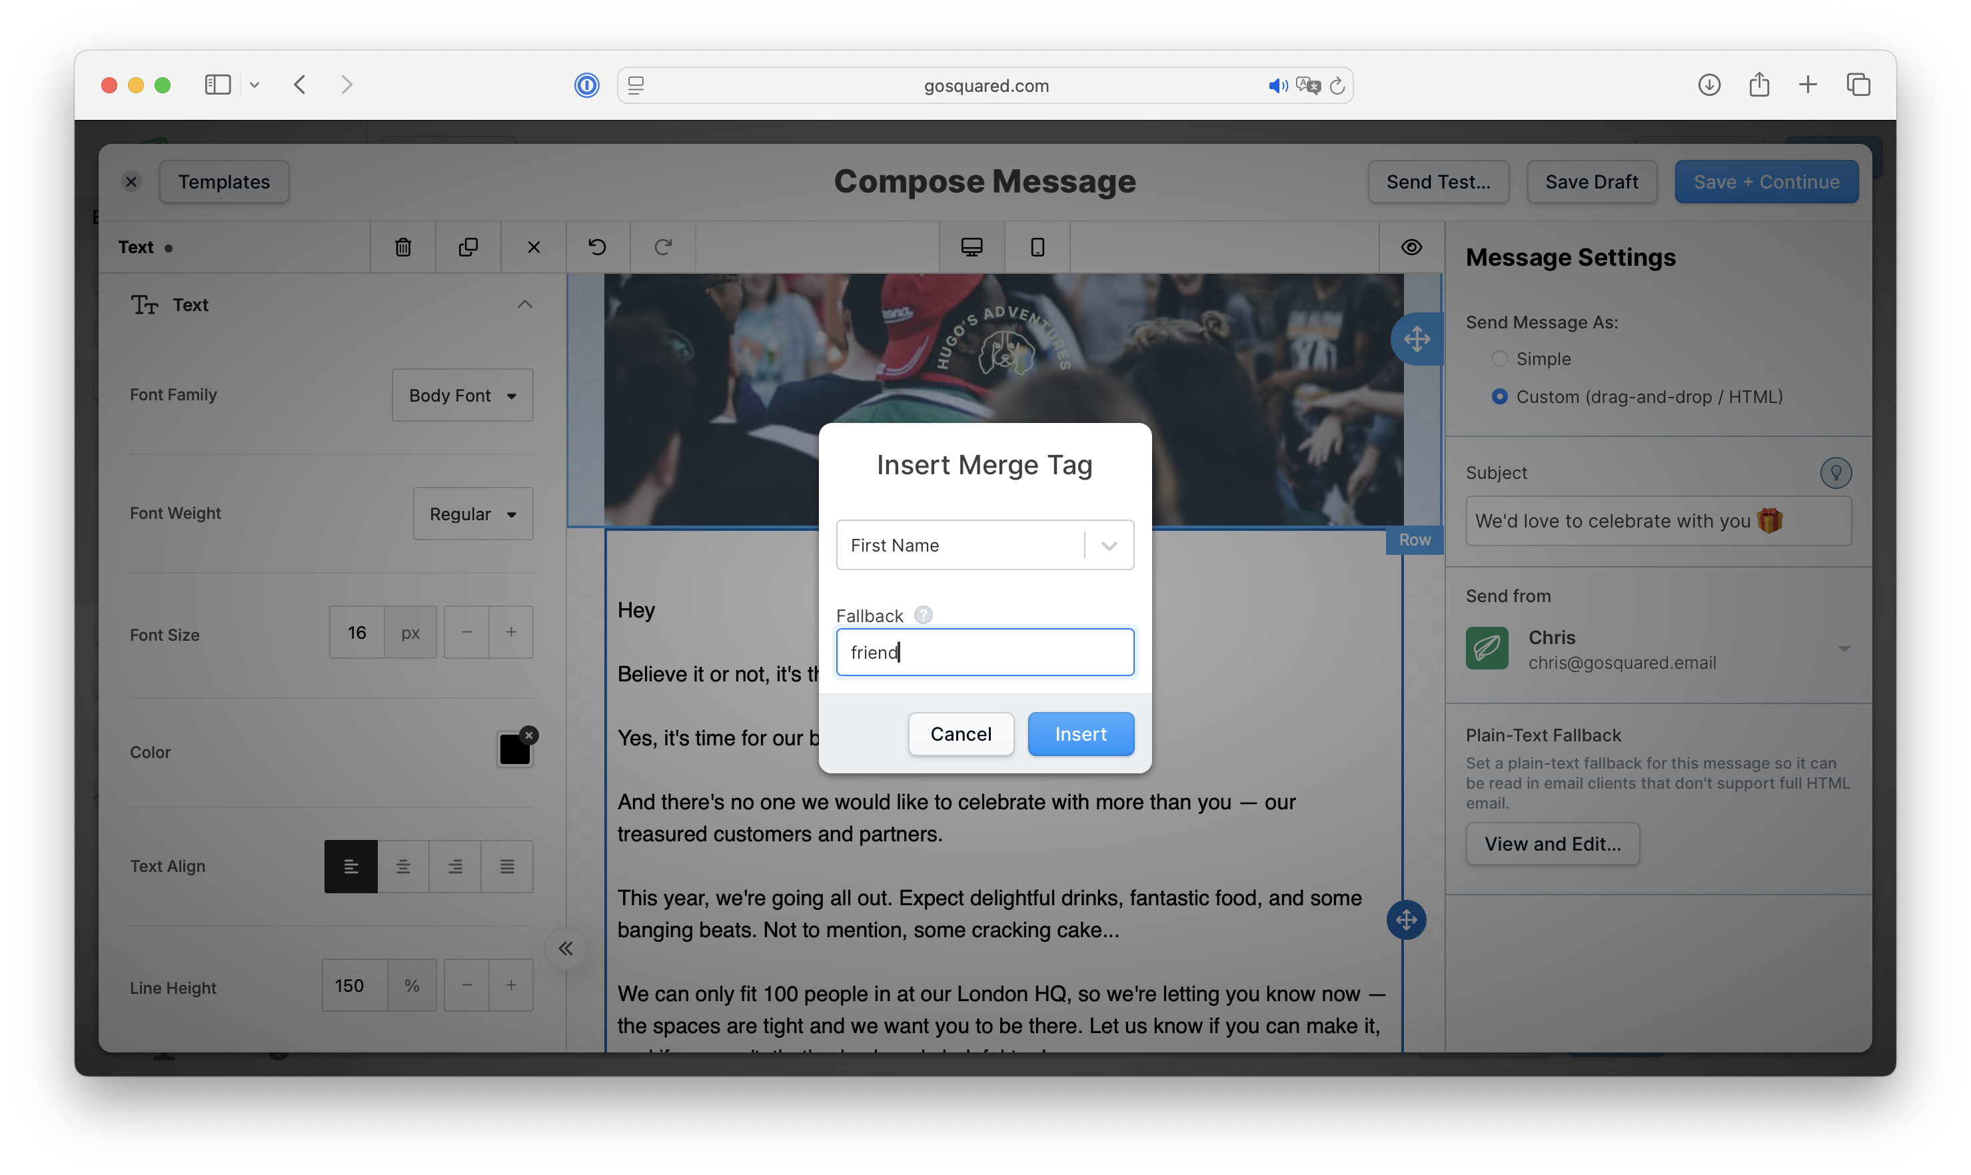Click Cancel in Insert Merge Tag dialog

[x=961, y=734]
